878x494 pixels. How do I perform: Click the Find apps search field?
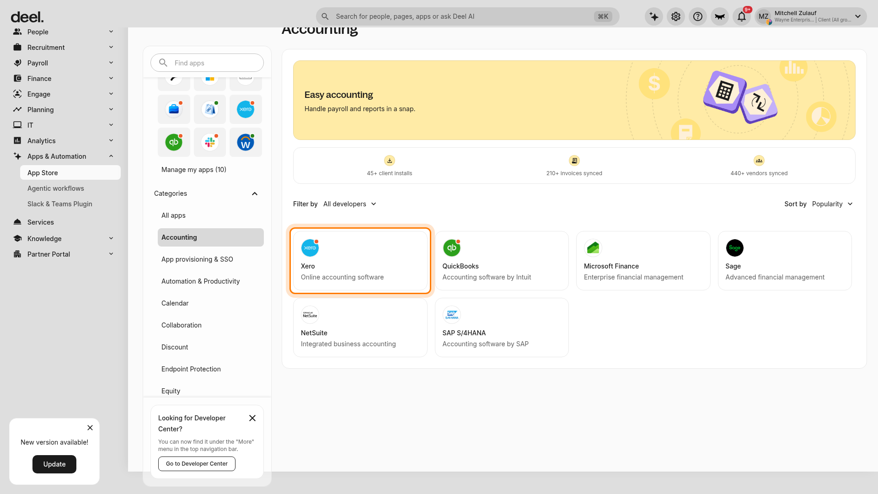pos(207,63)
